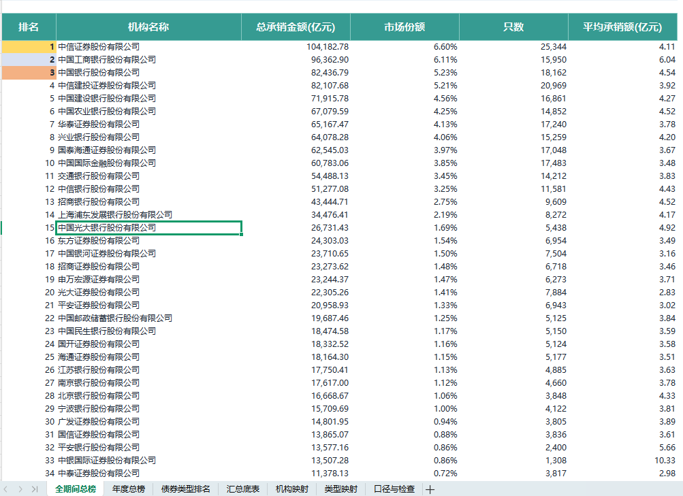The height and width of the screenshot is (496, 683).
Task: Select cell 招商银行股份有限公司
Action: click(x=148, y=202)
